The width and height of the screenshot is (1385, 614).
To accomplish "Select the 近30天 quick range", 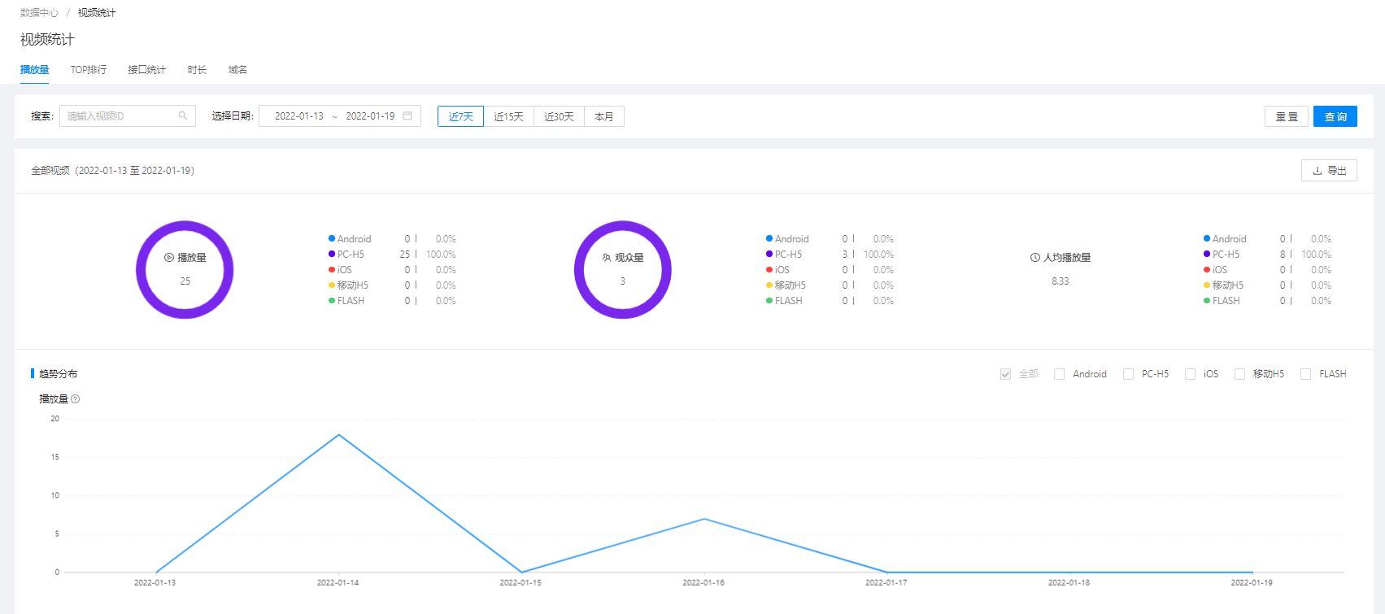I will pyautogui.click(x=559, y=116).
